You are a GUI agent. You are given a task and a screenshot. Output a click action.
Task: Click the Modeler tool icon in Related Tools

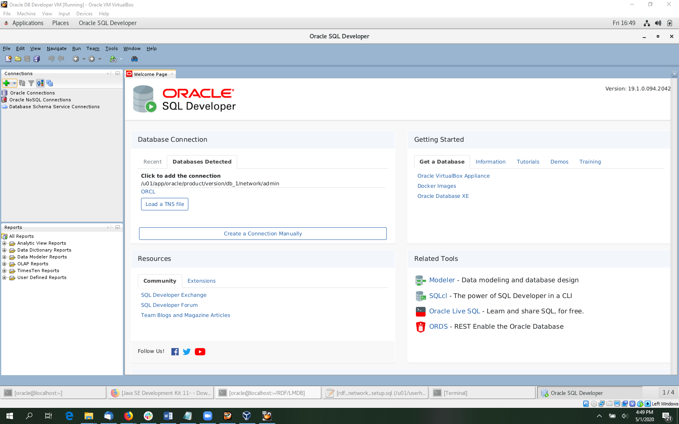click(421, 280)
